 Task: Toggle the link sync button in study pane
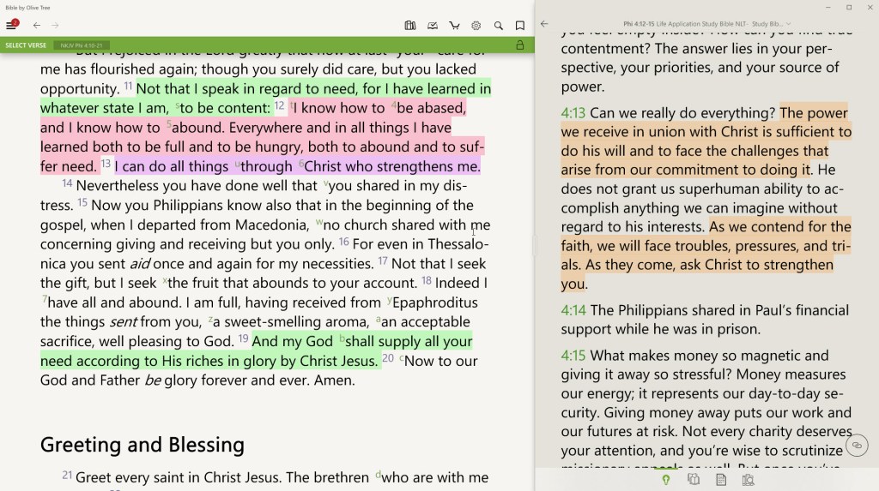tap(855, 445)
